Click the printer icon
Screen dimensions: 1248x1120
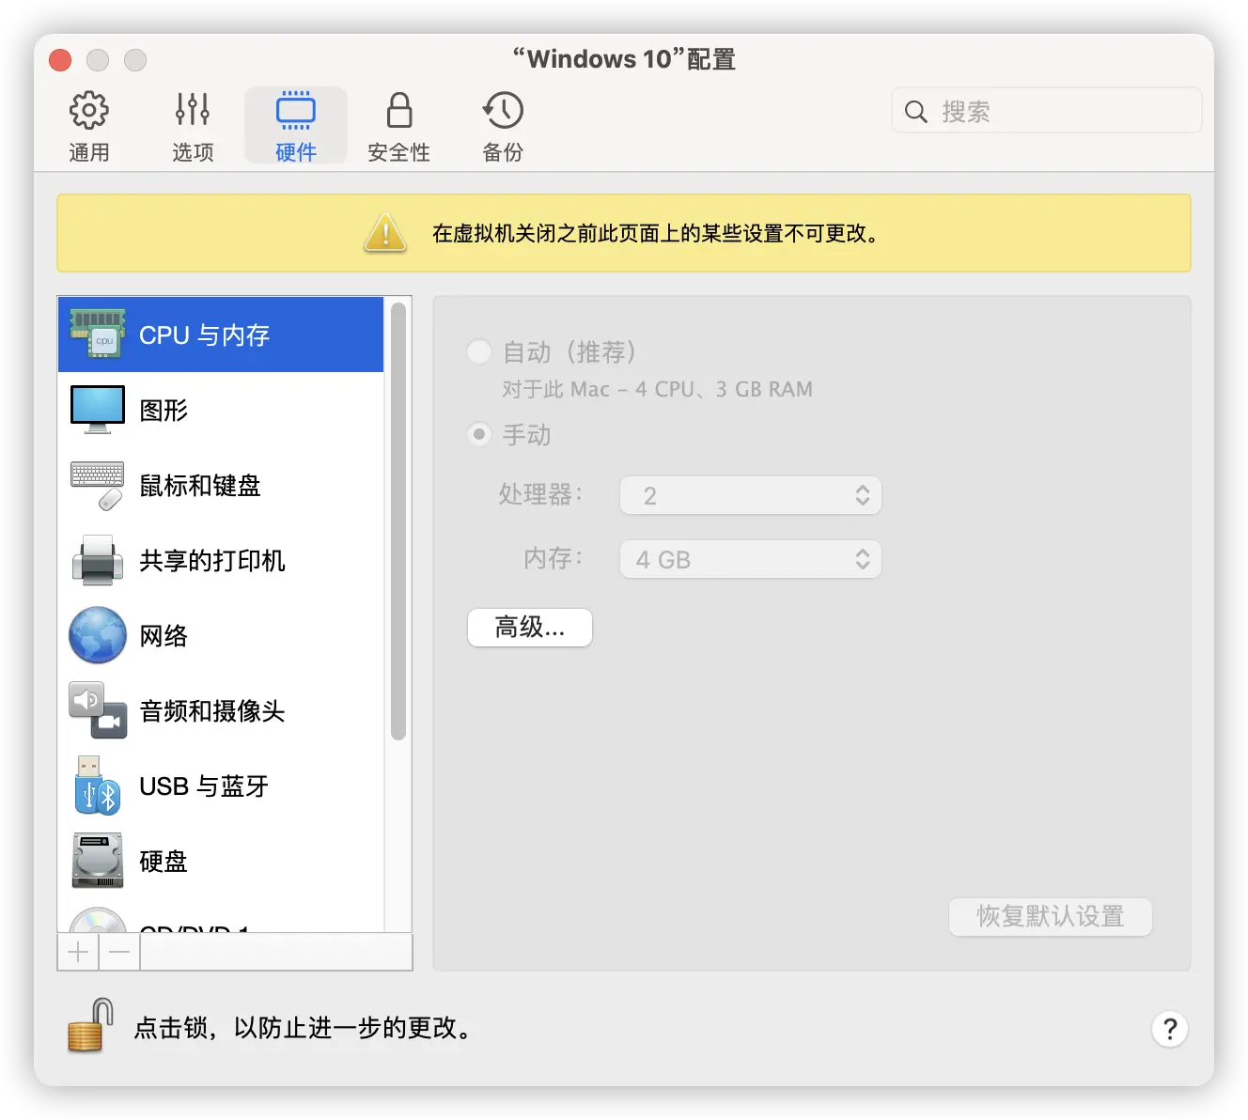[98, 560]
